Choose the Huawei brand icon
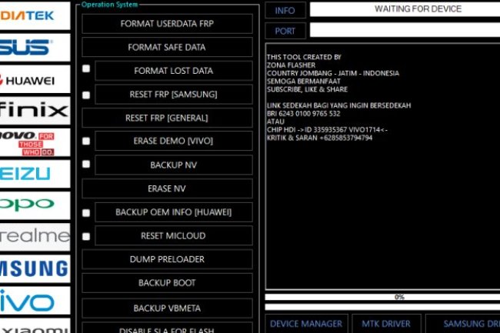 tap(35, 79)
